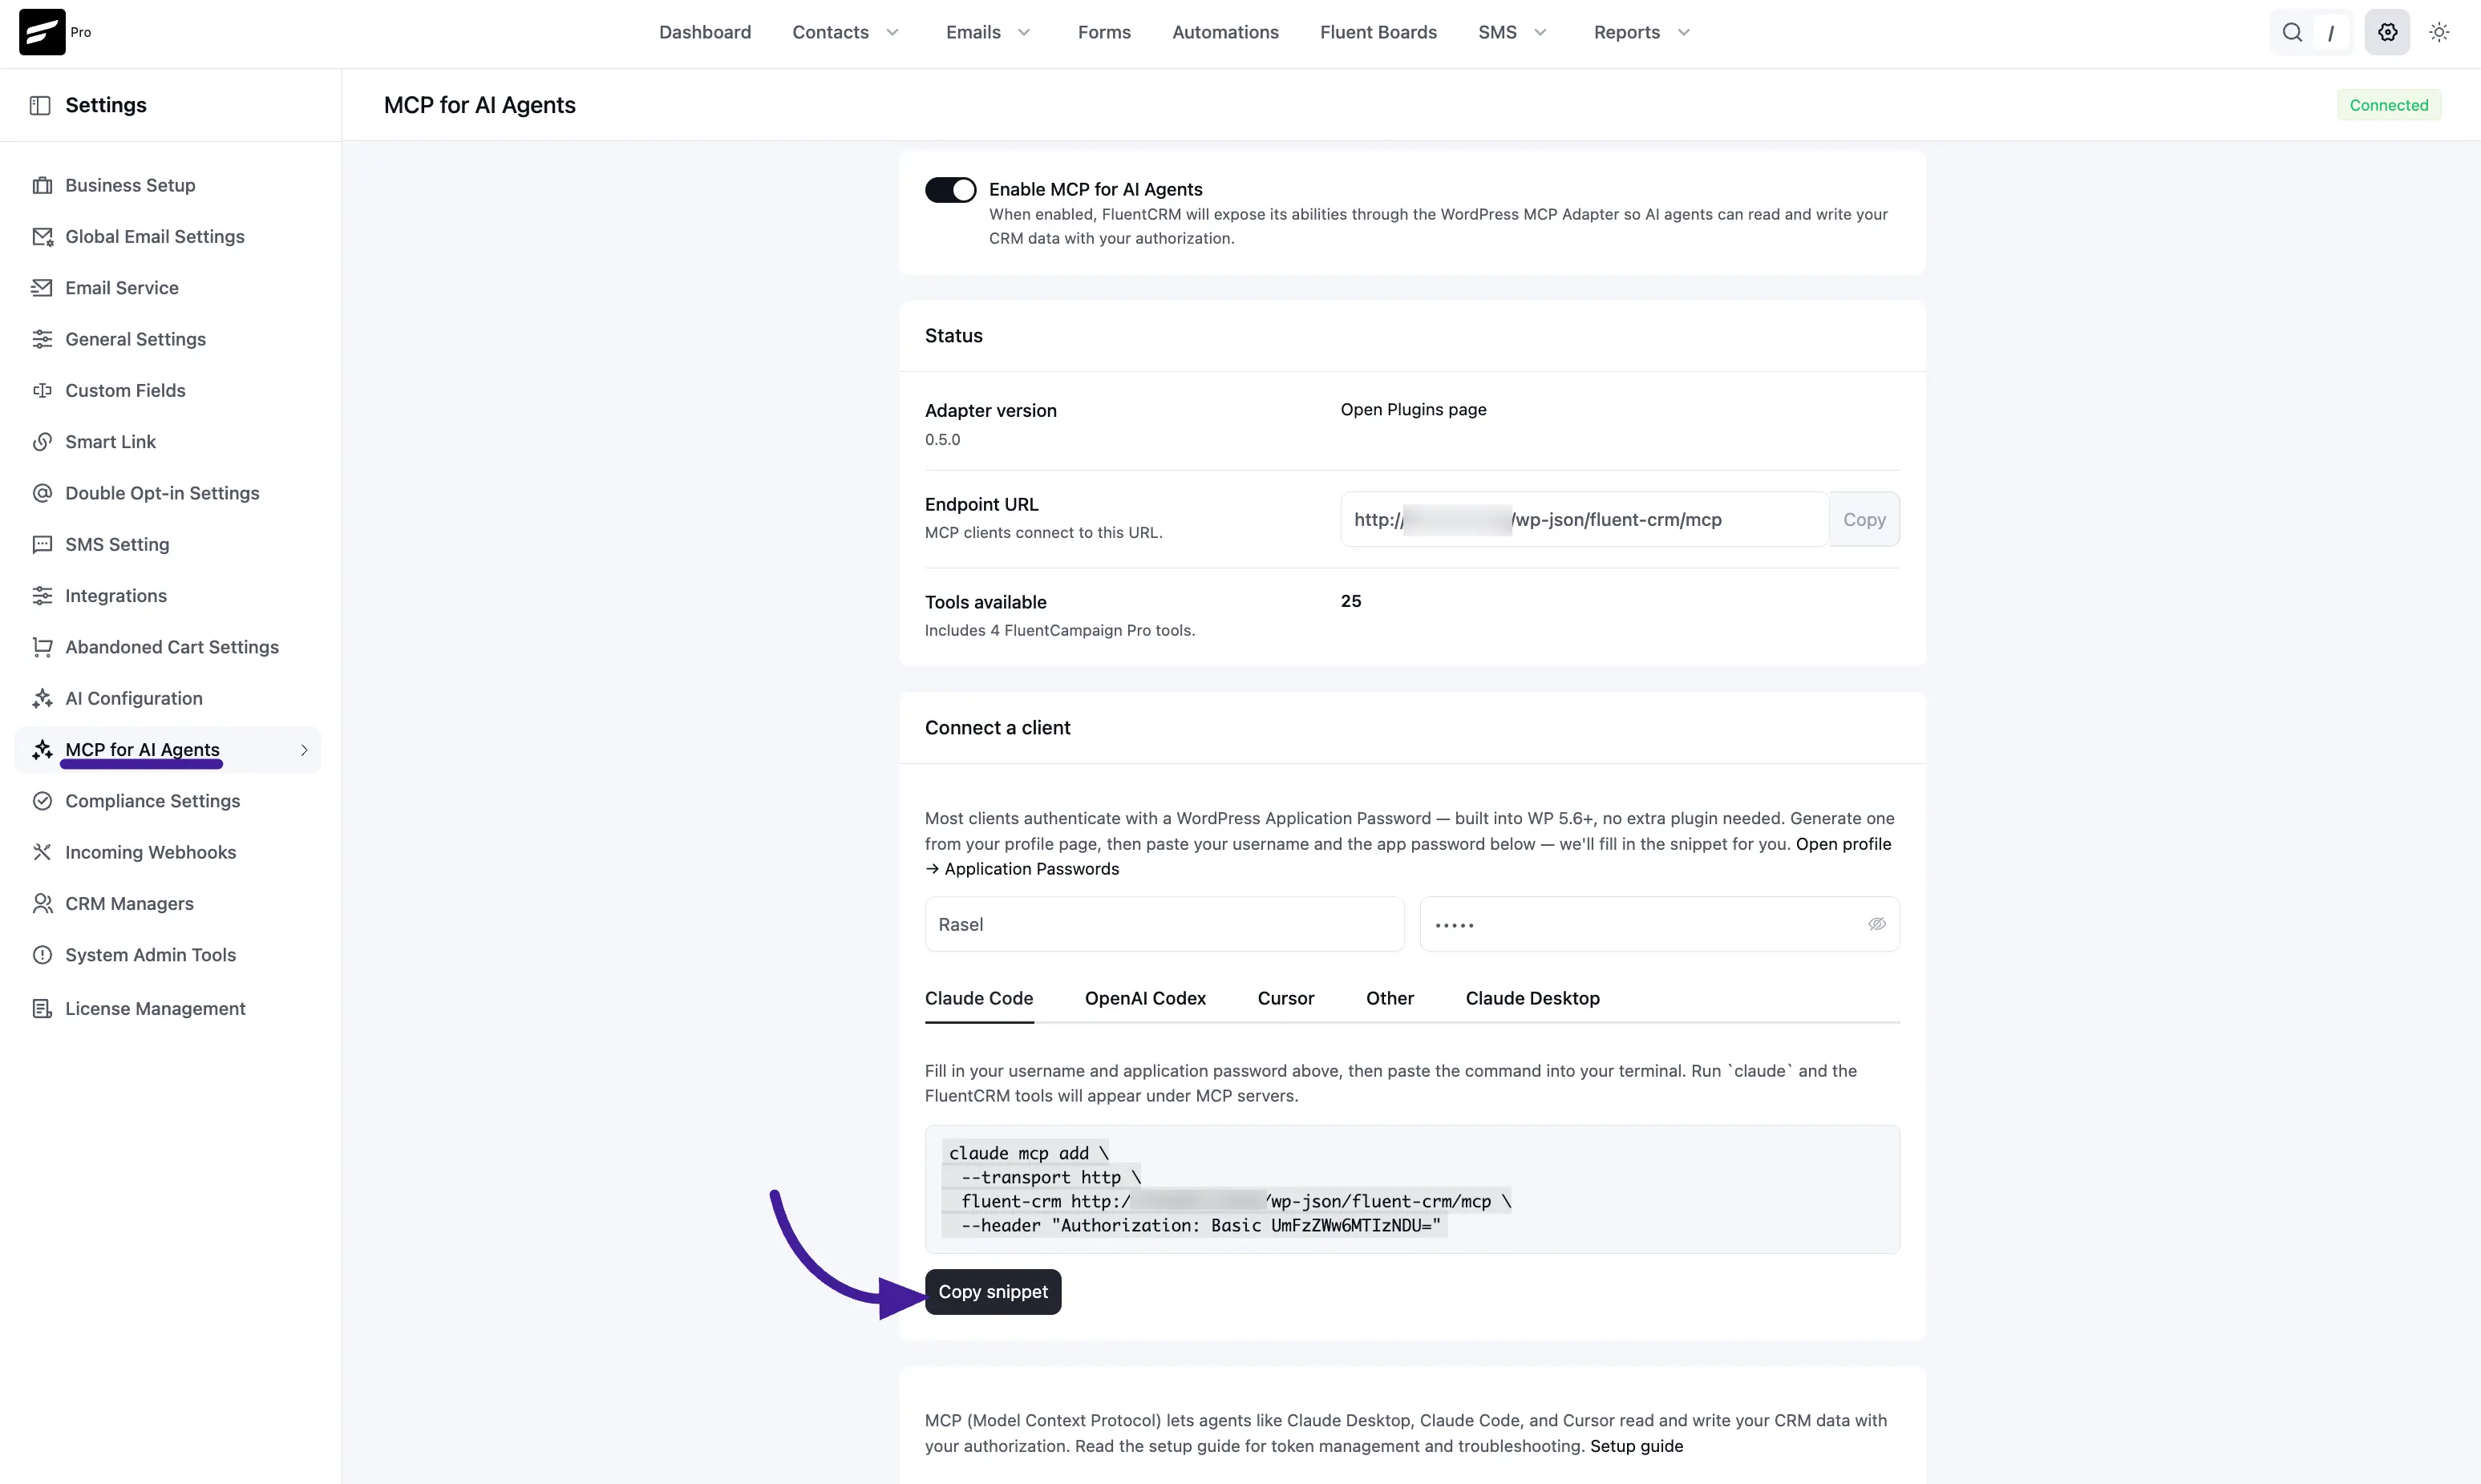2481x1484 pixels.
Task: Click the CRM Managers people icon
Action: 42,904
